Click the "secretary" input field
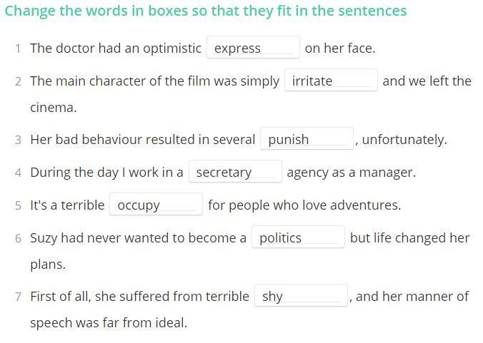This screenshot has height=343, width=483. [x=235, y=173]
